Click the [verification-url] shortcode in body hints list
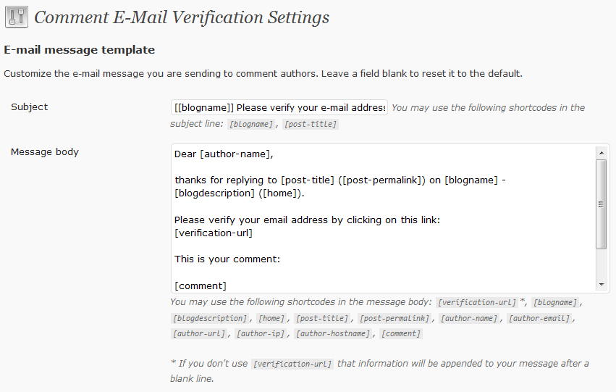This screenshot has height=392, width=616. [x=477, y=302]
